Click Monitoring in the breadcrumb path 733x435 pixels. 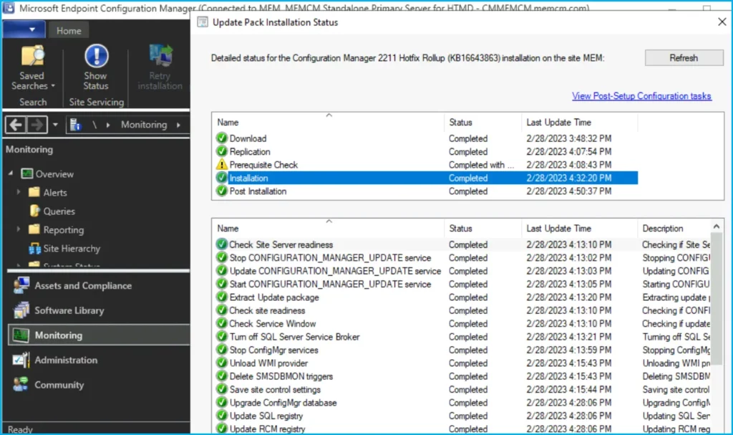(x=144, y=125)
